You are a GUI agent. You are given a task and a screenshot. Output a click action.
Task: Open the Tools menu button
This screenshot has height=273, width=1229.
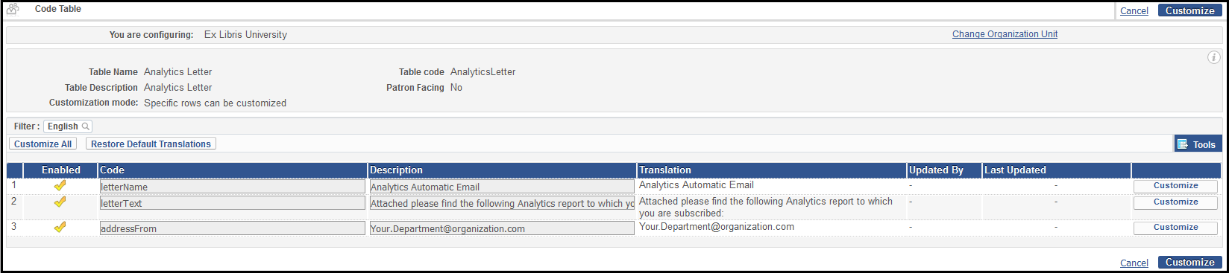(1198, 144)
